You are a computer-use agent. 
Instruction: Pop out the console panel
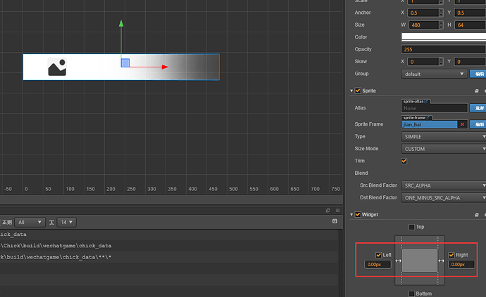328,211
